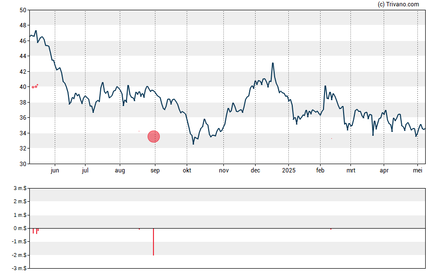
Task: Click the 'mrt' month label
Action: tap(351, 170)
